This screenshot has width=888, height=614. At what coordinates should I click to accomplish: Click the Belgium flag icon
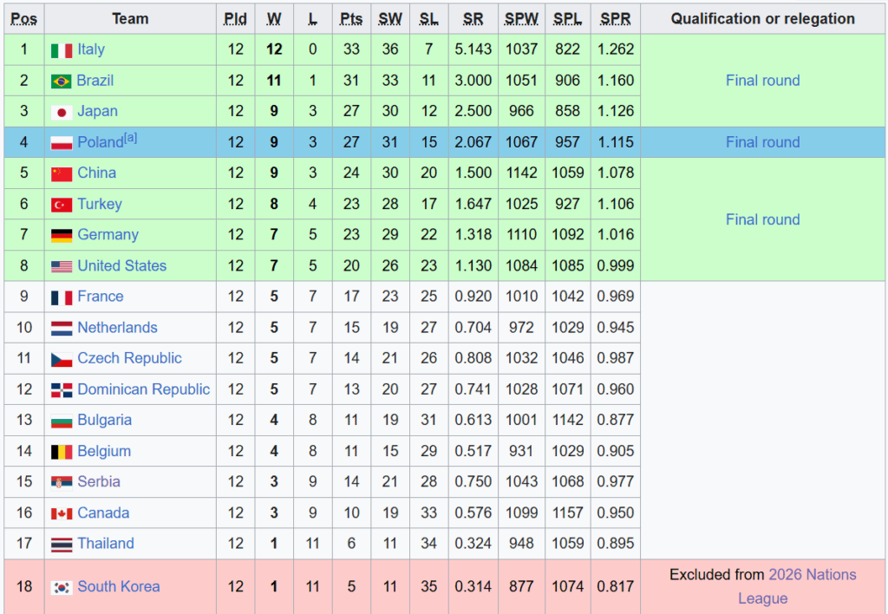point(62,452)
